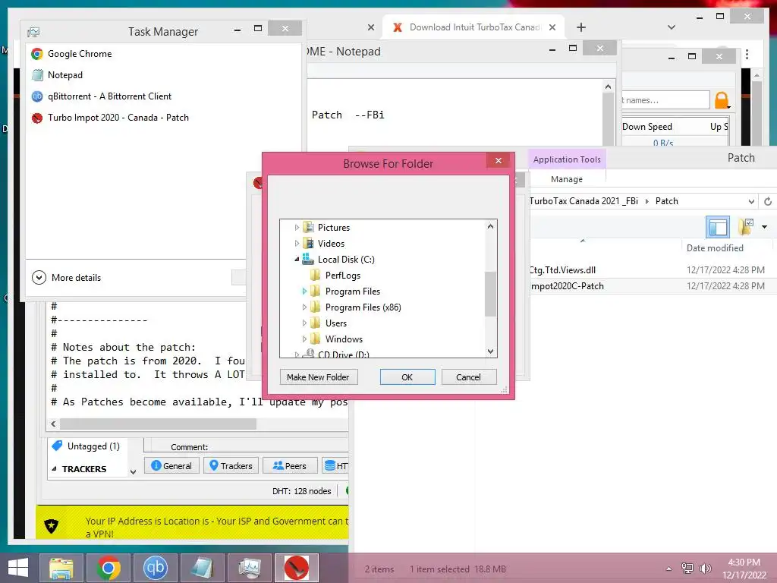
Task: Open Explorer address bar history dropdown
Action: (751, 201)
